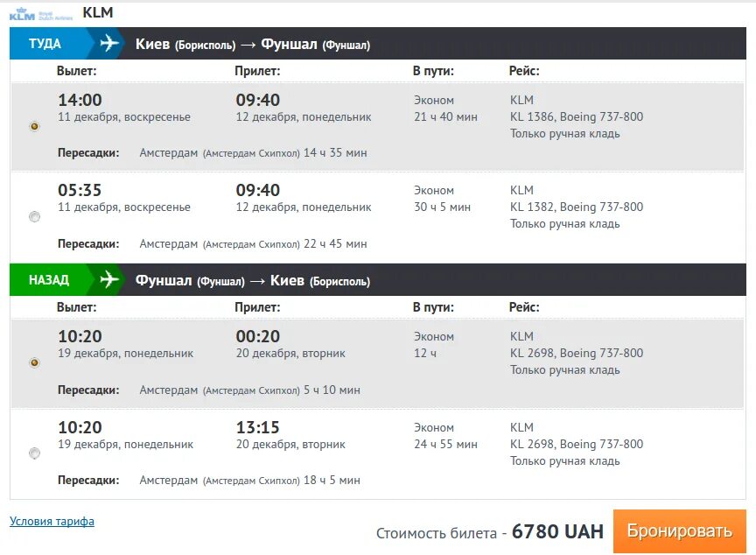Click the Бронировать button

pyautogui.click(x=679, y=530)
